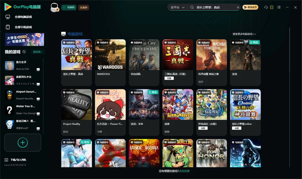
Task: Refresh the 我的游戏 list
Action: click(24, 52)
